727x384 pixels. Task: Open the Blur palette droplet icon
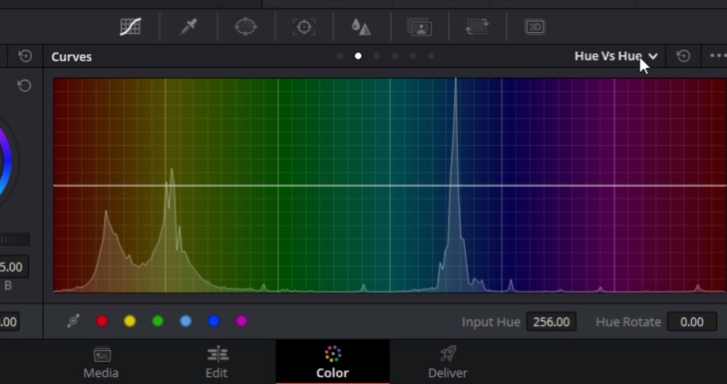point(361,27)
